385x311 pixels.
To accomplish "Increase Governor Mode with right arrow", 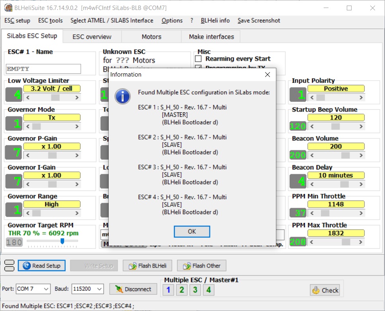I will coord(77,126).
